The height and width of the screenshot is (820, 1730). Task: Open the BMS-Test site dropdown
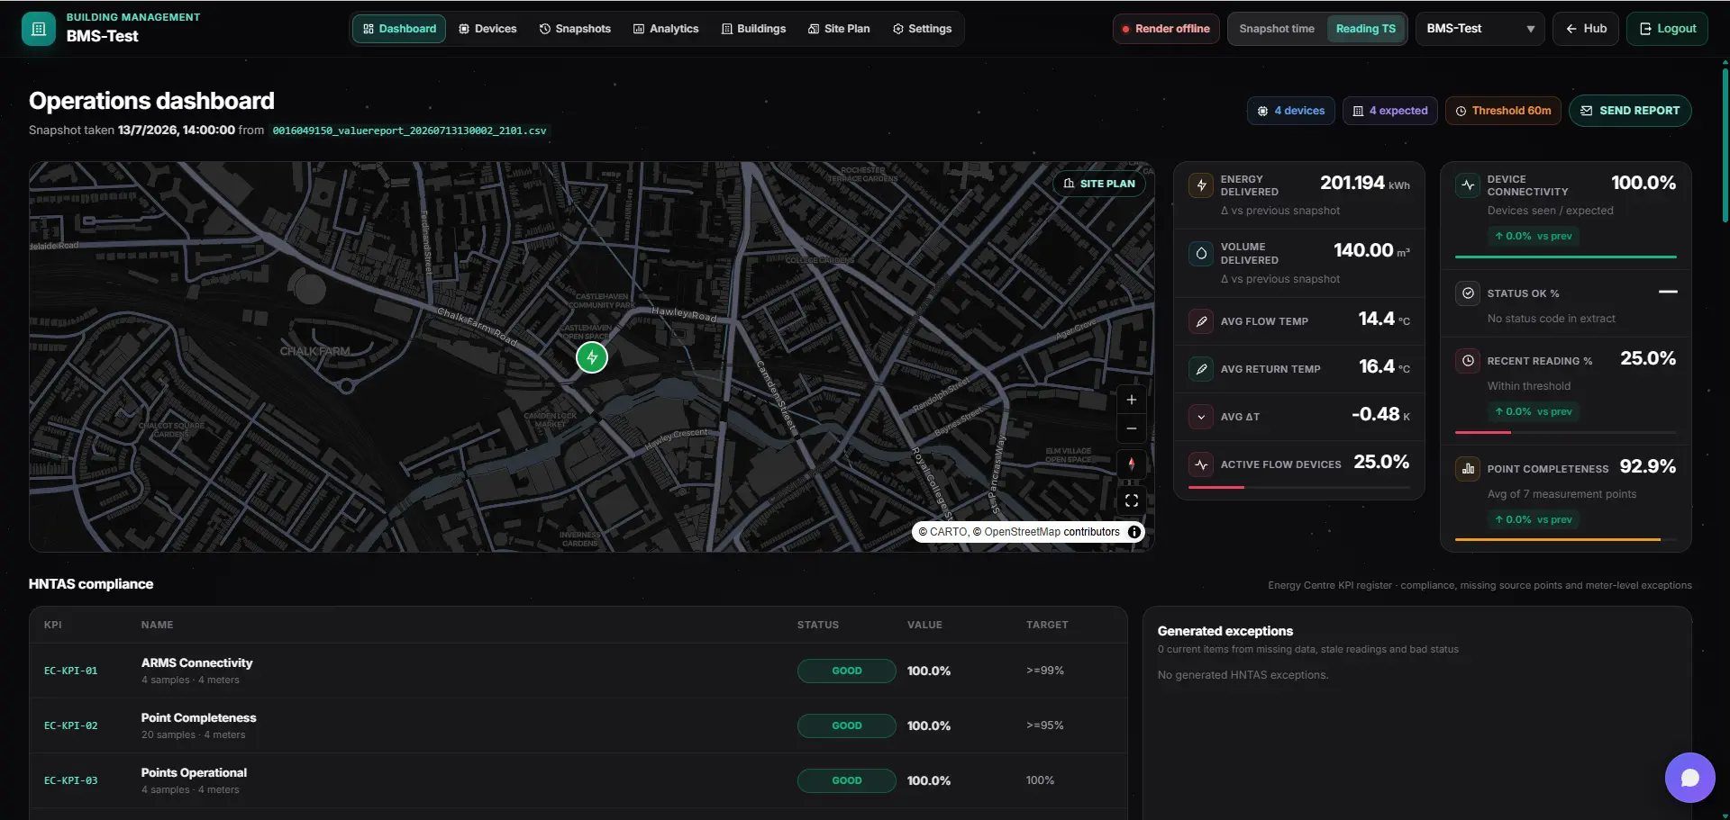[x=1480, y=29]
